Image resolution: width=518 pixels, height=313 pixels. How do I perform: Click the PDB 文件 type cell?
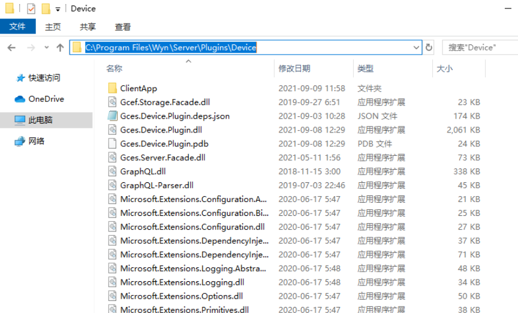[x=375, y=144]
